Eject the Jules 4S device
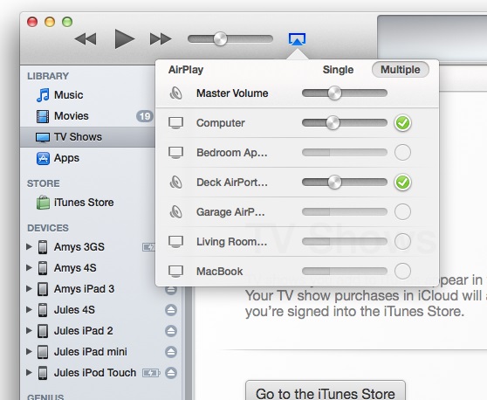This screenshot has height=400, width=487. [171, 310]
